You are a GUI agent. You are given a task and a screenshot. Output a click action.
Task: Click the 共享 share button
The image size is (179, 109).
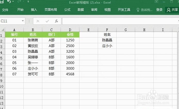pyautogui.click(x=172, y=10)
